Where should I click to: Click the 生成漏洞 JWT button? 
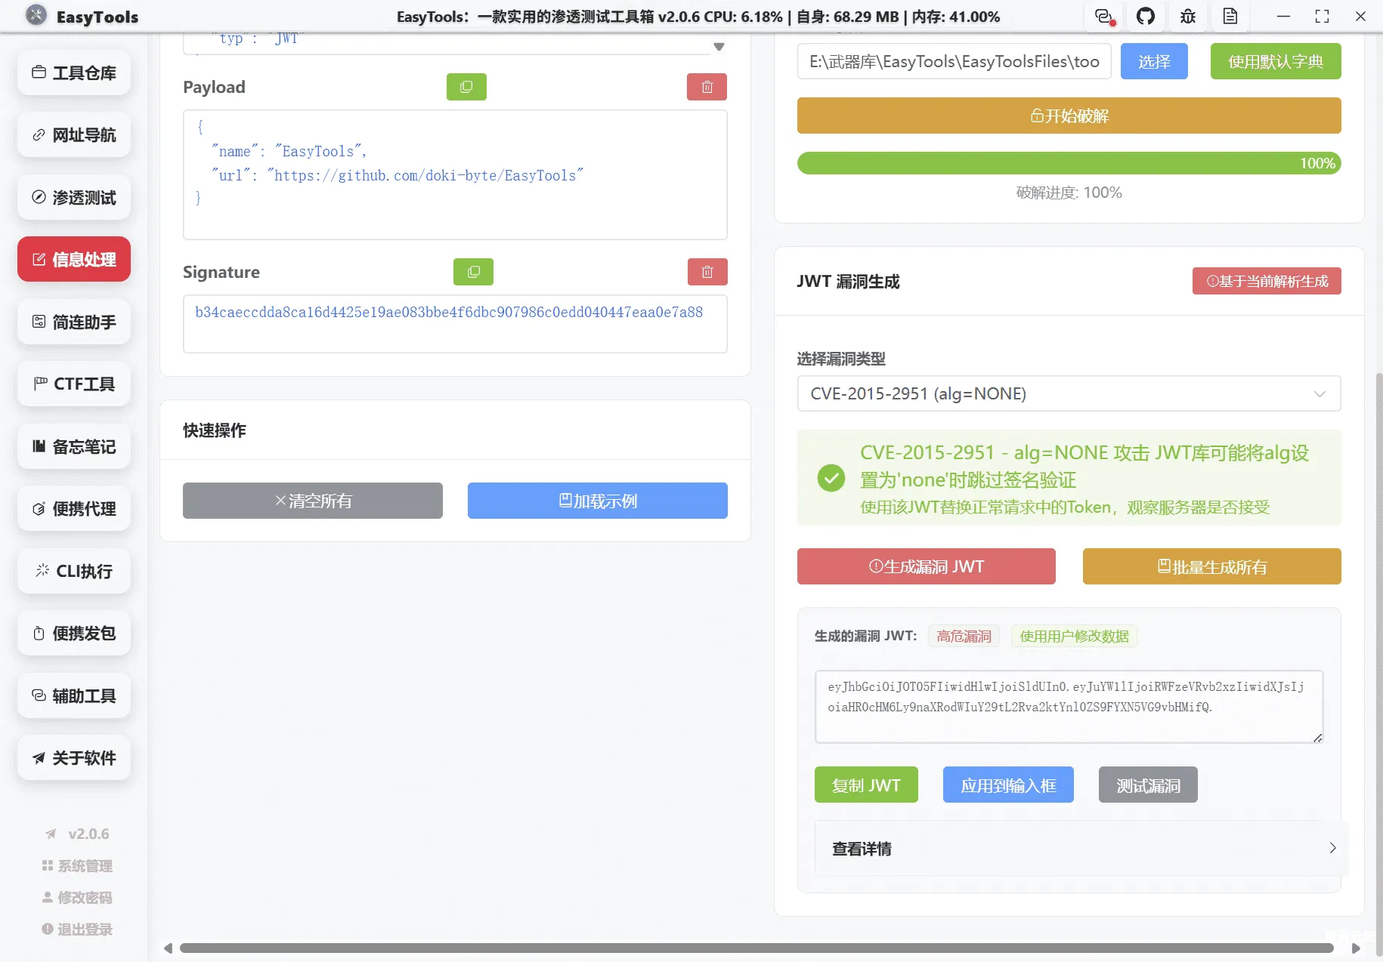pyautogui.click(x=926, y=566)
